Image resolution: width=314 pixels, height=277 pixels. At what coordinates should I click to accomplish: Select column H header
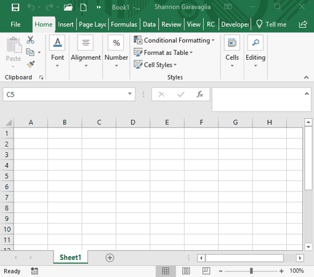pyautogui.click(x=270, y=122)
